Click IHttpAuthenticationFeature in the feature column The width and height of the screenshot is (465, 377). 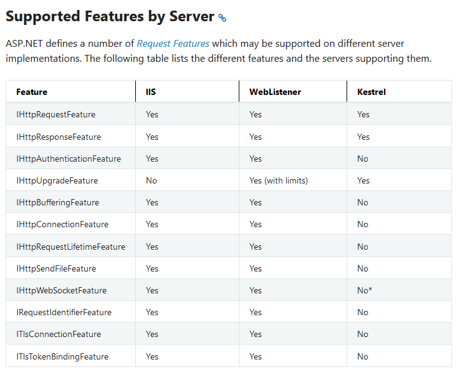(69, 159)
